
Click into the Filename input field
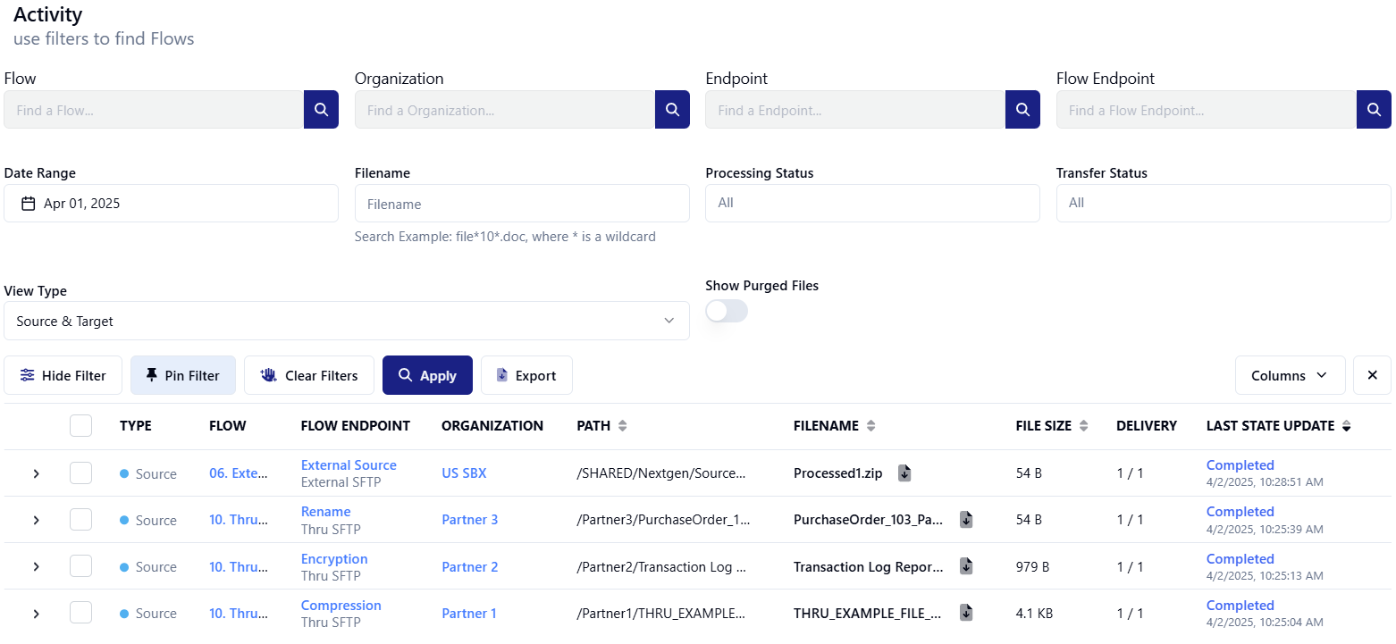[521, 204]
